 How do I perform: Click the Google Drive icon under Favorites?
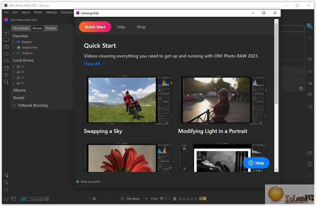pos(18,48)
